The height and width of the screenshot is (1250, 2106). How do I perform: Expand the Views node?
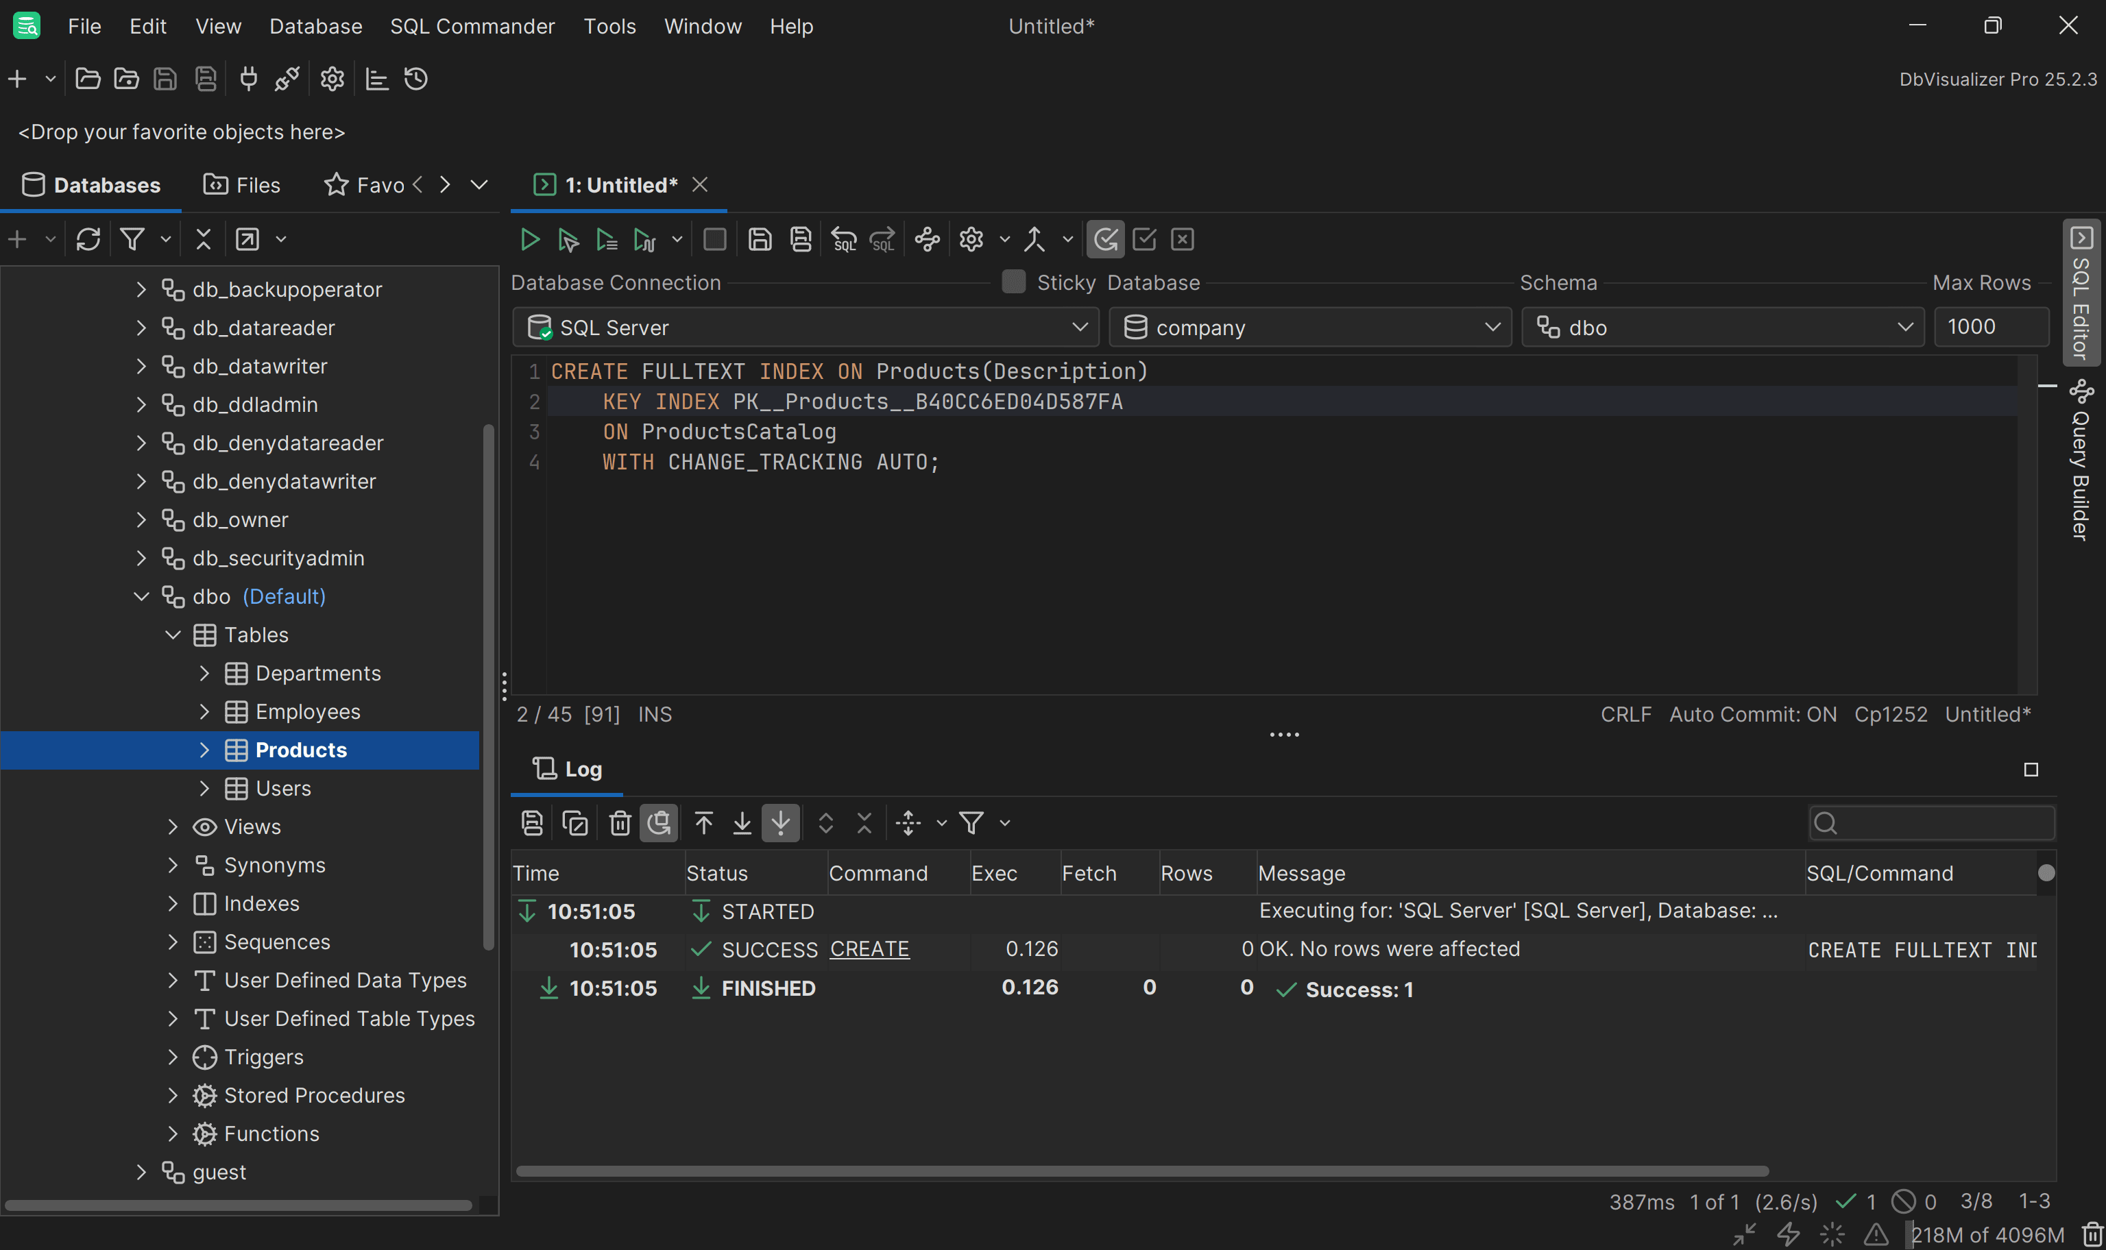click(173, 827)
